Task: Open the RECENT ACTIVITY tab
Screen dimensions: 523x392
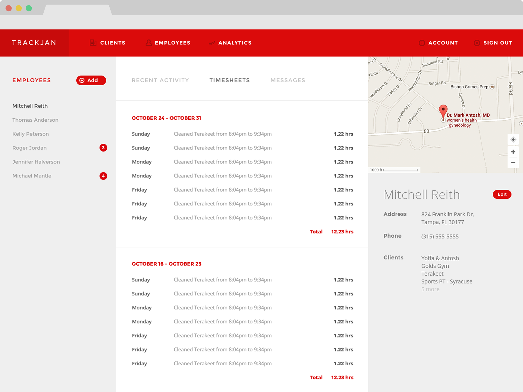Action: click(x=160, y=80)
